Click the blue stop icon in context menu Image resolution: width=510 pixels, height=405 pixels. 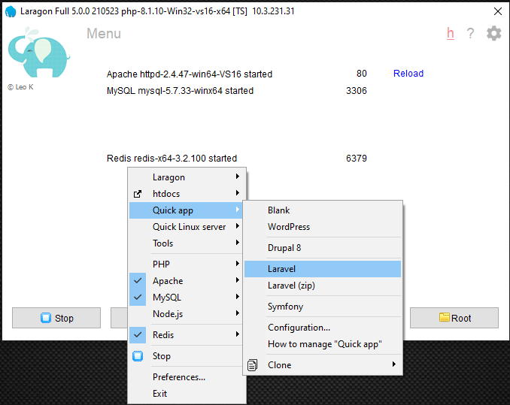click(x=138, y=356)
